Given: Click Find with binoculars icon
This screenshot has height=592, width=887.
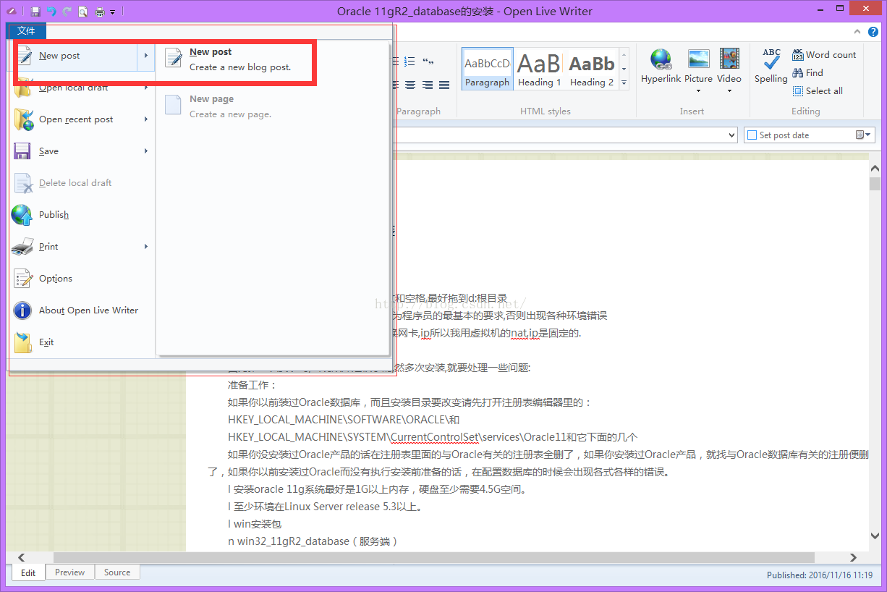Looking at the screenshot, I should point(808,72).
